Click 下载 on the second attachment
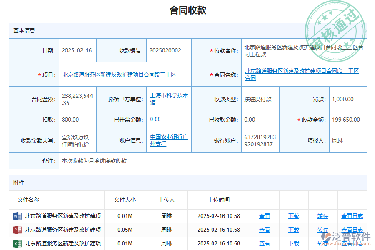This screenshot has width=375, height=250. (x=293, y=230)
